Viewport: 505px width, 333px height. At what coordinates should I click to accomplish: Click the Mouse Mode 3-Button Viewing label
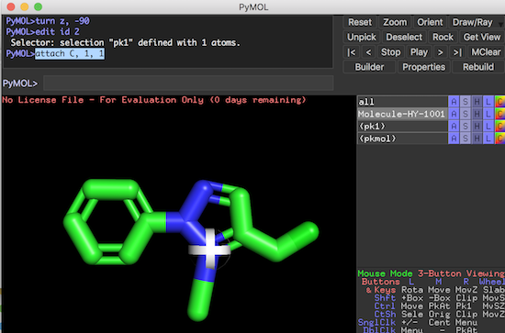(431, 273)
